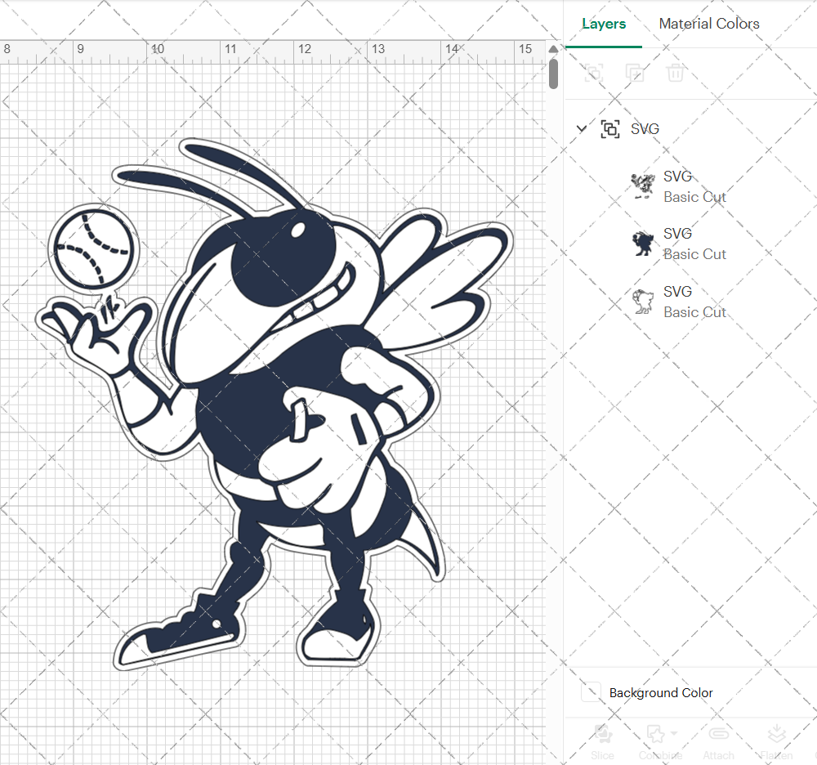Select the third SVG Basic Cut layer thumbnail
817x765 pixels.
click(x=643, y=302)
